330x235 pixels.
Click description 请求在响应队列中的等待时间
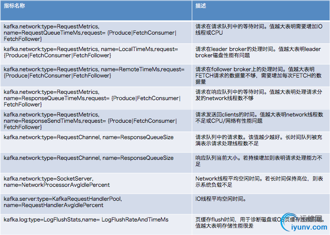(261, 98)
